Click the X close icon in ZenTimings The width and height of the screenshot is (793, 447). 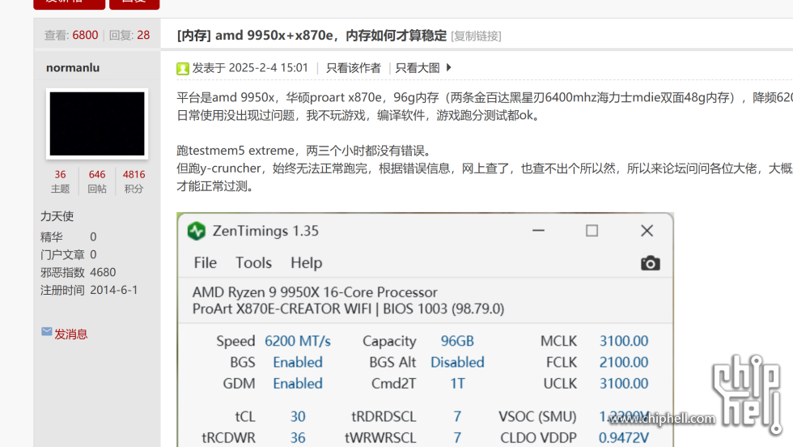[x=647, y=231]
